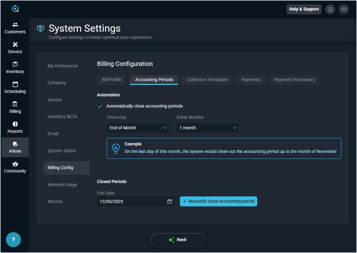357x253 pixels.
Task: Select Metered Usage in settings menu
Action: (62, 185)
